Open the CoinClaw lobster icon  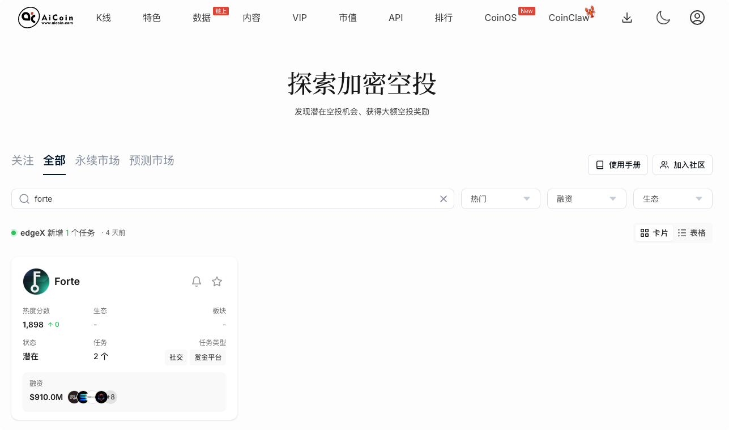coord(590,14)
